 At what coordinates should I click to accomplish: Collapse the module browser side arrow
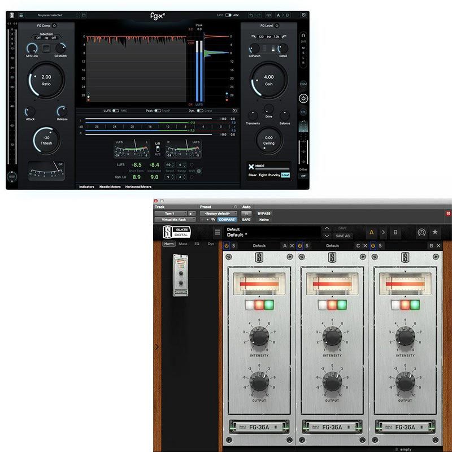pos(157,347)
